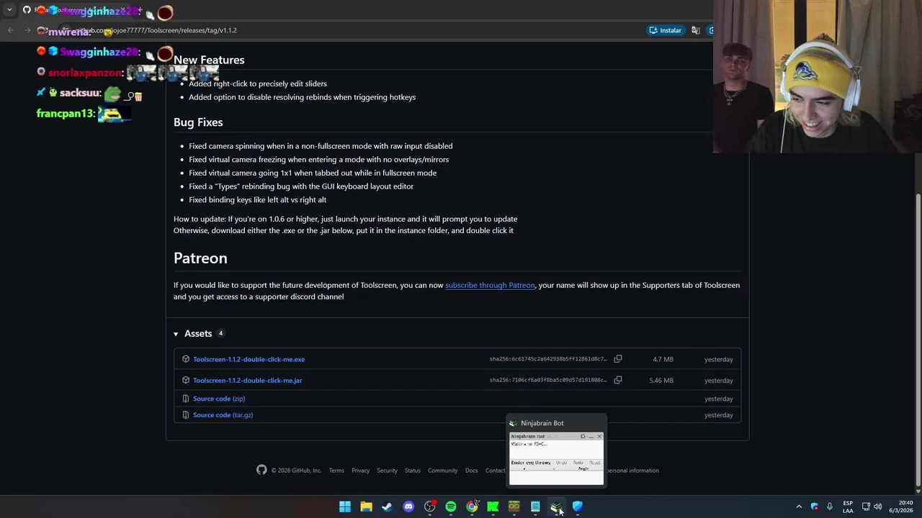Click the microphone tray icon
Image resolution: width=922 pixels, height=518 pixels.
click(830, 506)
